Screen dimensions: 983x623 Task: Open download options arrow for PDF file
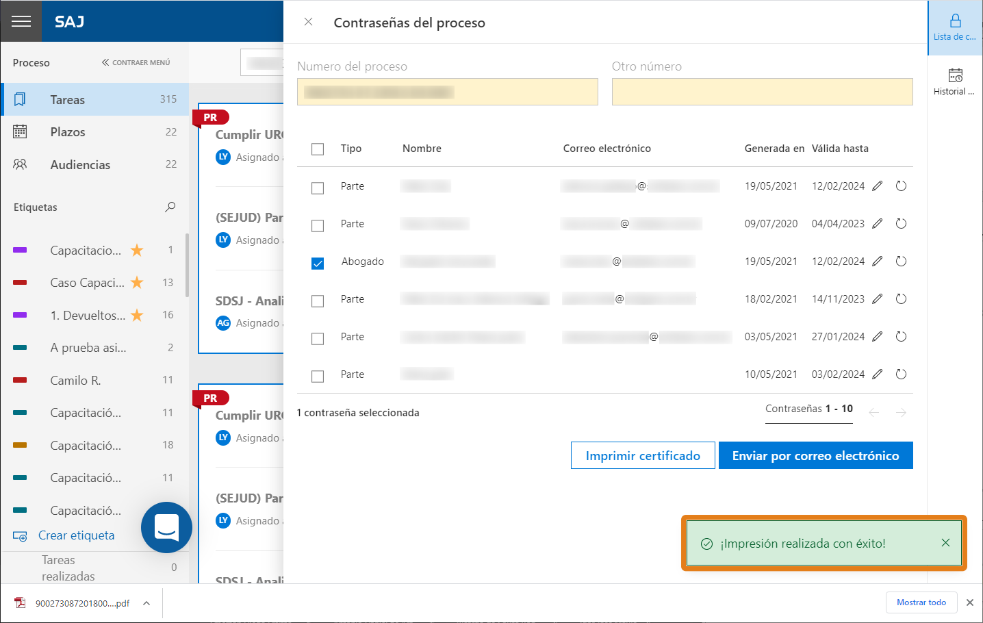click(x=146, y=603)
